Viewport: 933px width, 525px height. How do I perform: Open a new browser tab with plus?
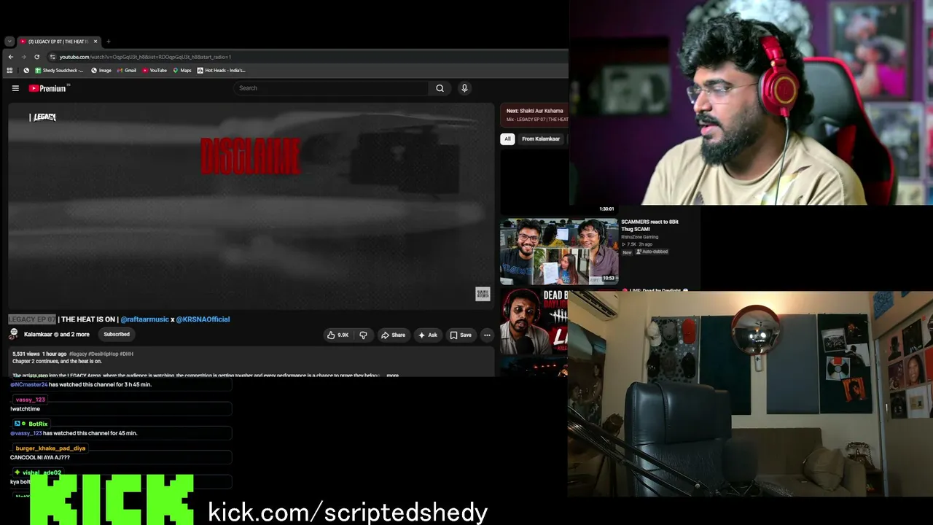[108, 42]
